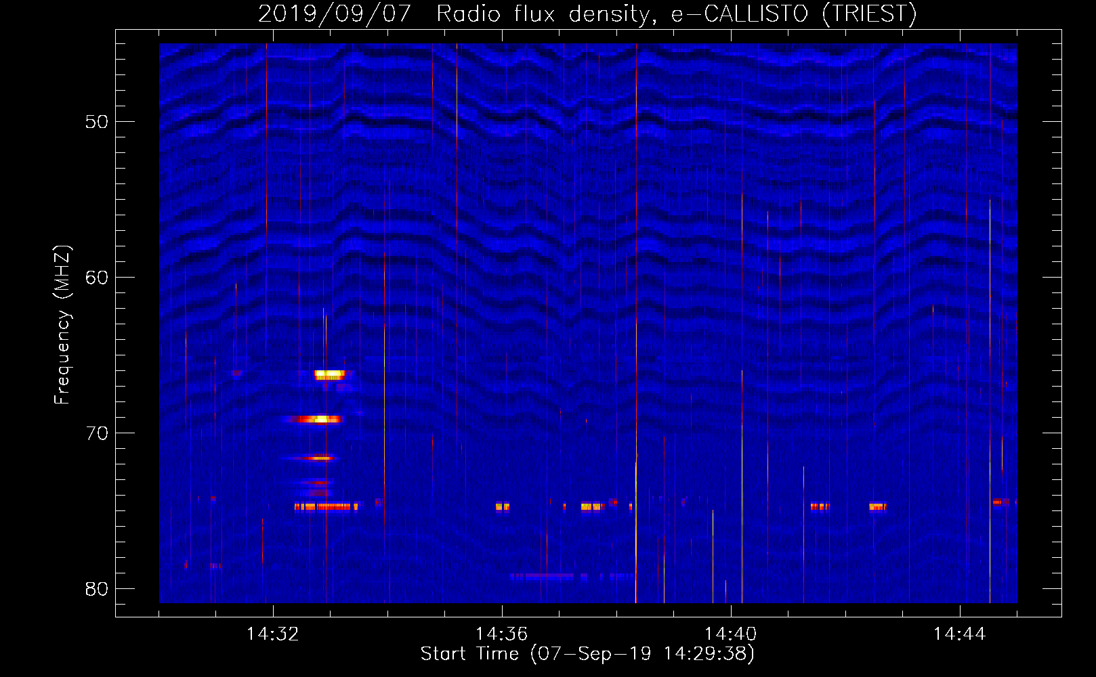Viewport: 1096px width, 677px height.
Task: Click the 14:44 time tick label
Action: (x=960, y=634)
